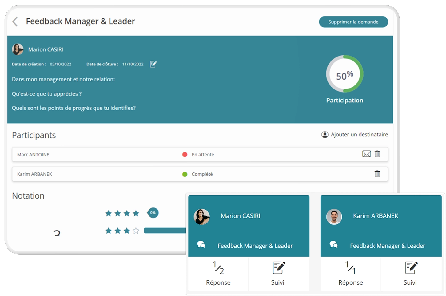This screenshot has width=446, height=296.
Task: Click the 50% participation progress ring
Action: 344,74
